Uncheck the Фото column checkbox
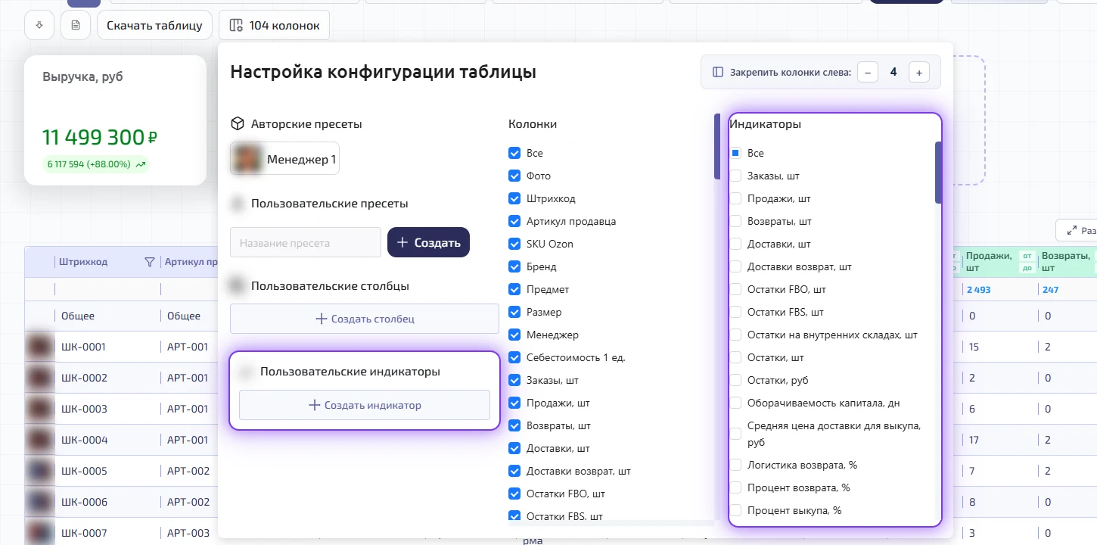Image resolution: width=1097 pixels, height=545 pixels. tap(514, 176)
